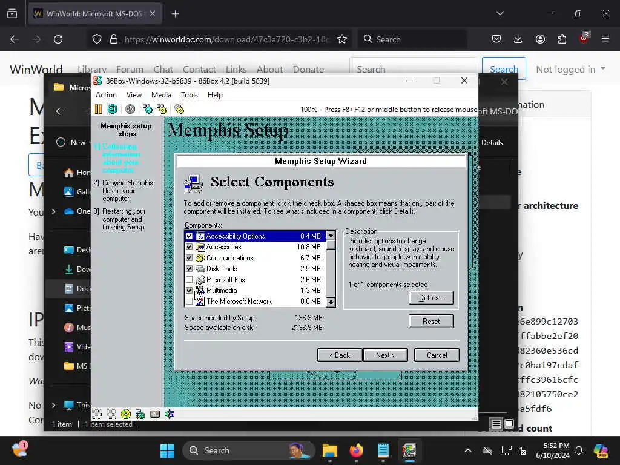The image size is (620, 465).
Task: Select the Microsoft Fax row
Action: tap(255, 280)
